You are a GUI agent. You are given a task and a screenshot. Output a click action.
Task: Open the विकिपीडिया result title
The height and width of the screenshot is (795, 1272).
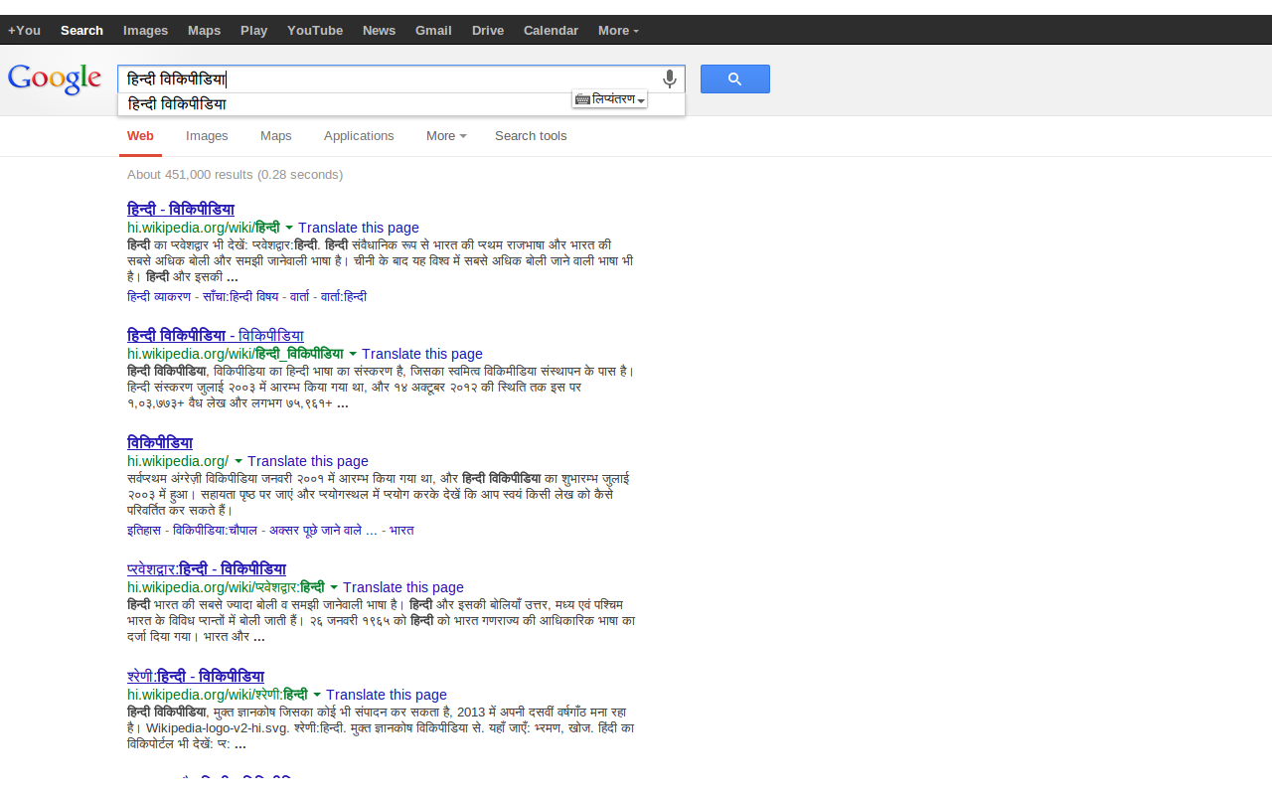pos(160,443)
